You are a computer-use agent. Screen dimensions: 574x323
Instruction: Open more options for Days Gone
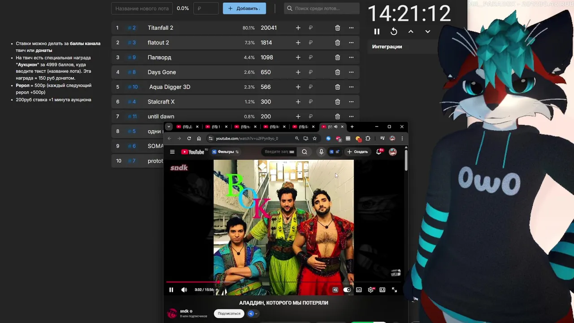[351, 72]
